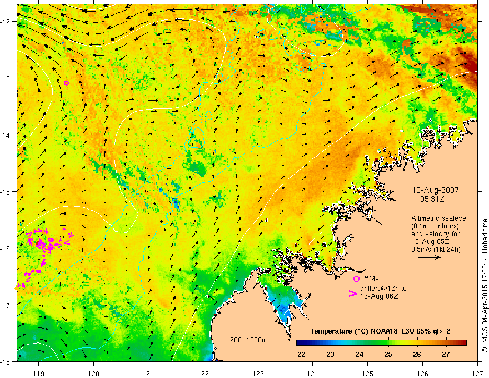Click the dark red end of temperature colorbar
Viewport: 489px width, 378px height.
click(x=463, y=343)
